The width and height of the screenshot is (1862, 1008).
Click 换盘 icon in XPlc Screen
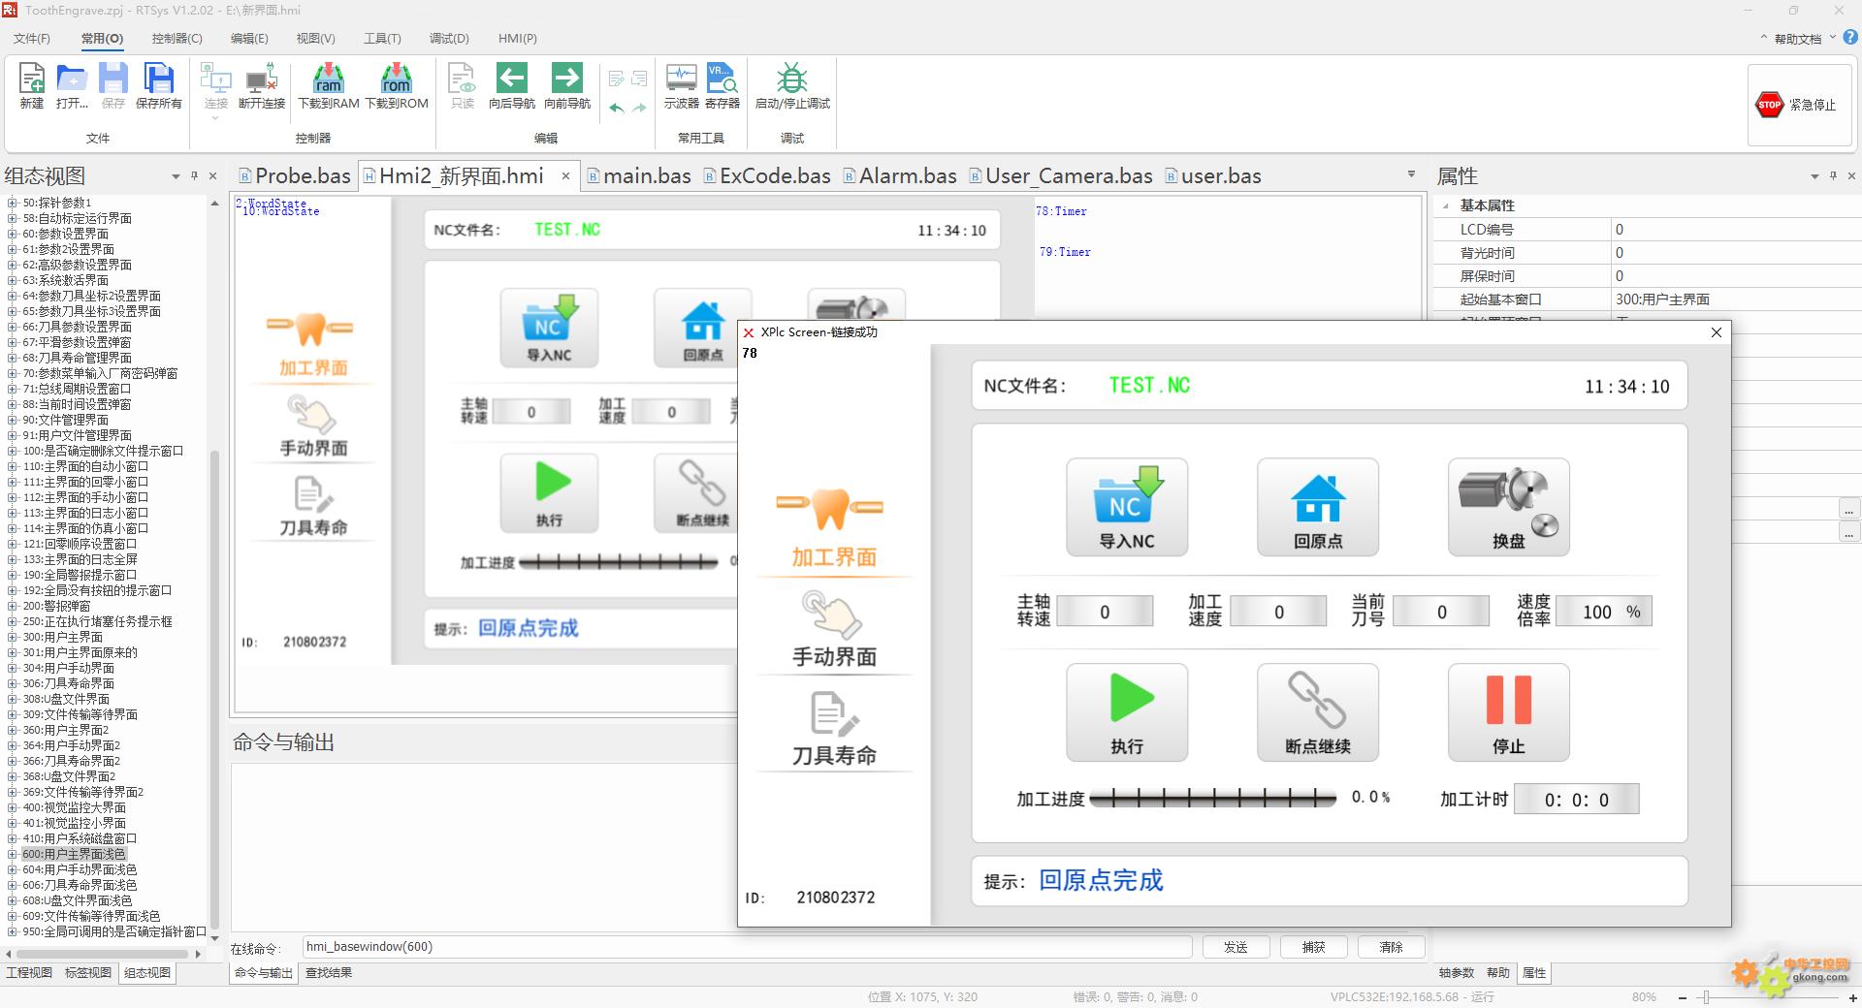pos(1509,507)
